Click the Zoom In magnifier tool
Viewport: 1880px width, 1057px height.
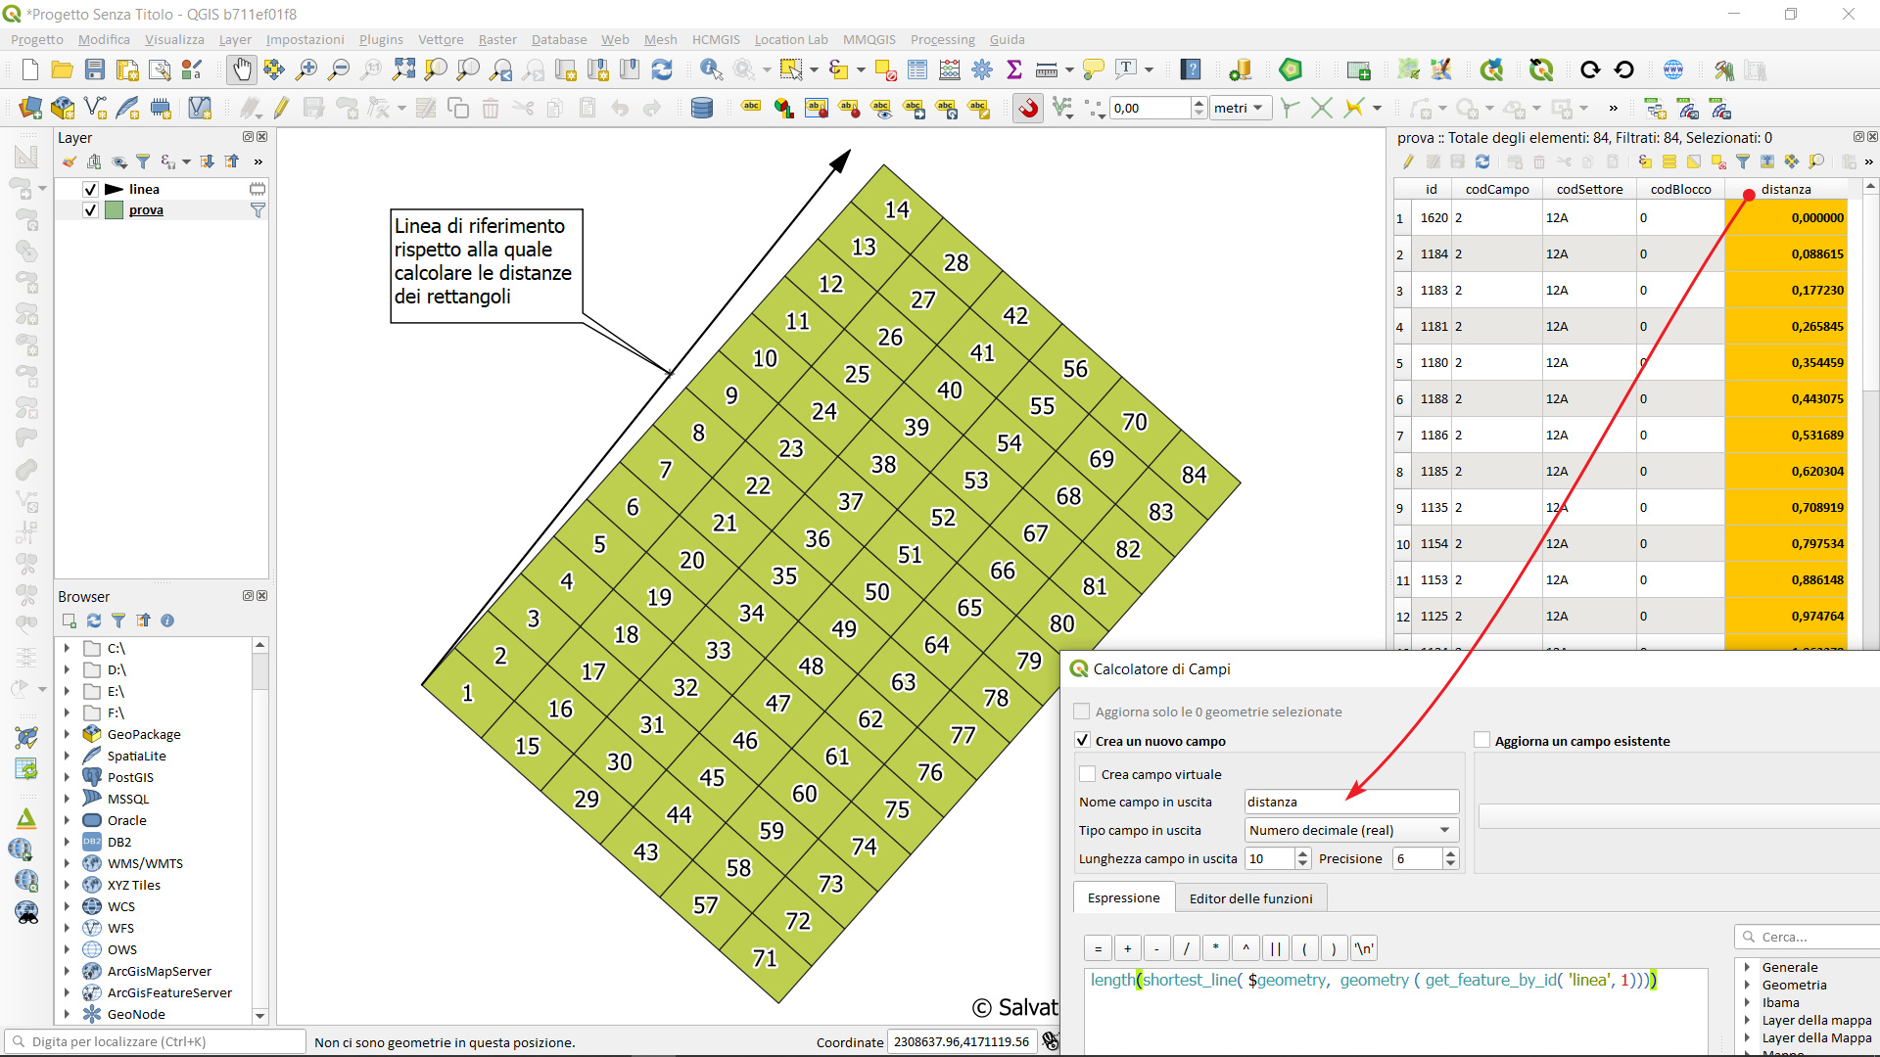tap(306, 69)
